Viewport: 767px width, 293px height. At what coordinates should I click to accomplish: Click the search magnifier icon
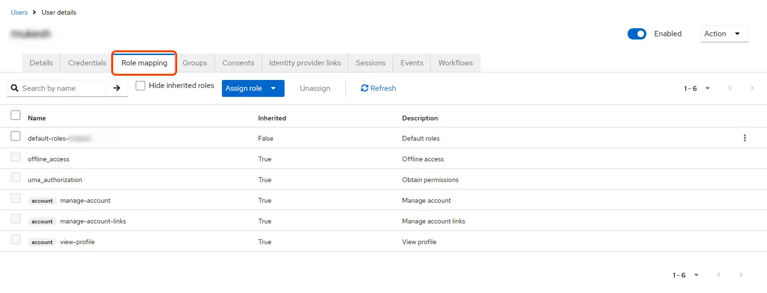(x=15, y=88)
